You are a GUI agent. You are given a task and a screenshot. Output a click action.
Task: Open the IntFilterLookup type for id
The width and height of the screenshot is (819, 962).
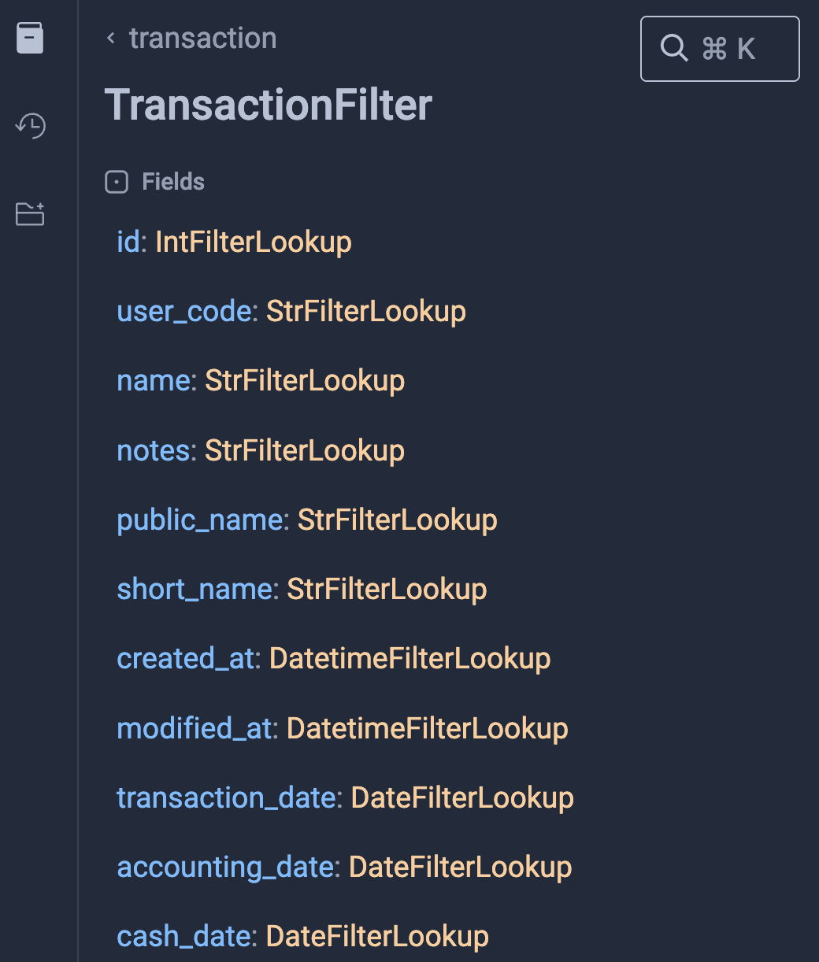click(253, 242)
